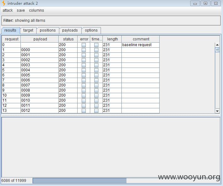Switch to the positions tab
The height and width of the screenshot is (186, 223).
pyautogui.click(x=48, y=30)
